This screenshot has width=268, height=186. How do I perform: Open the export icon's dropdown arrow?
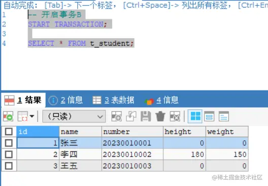click(32, 116)
